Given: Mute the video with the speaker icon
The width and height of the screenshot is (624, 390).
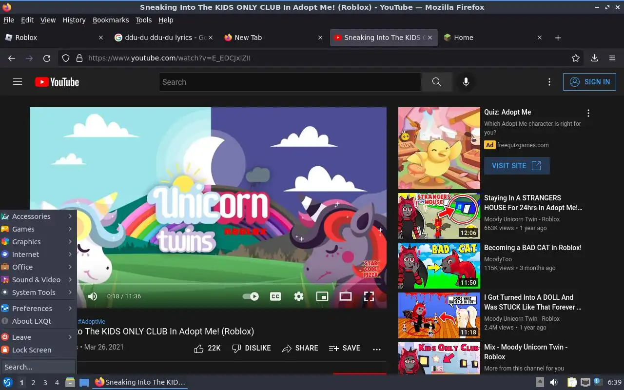Looking at the screenshot, I should click(93, 296).
